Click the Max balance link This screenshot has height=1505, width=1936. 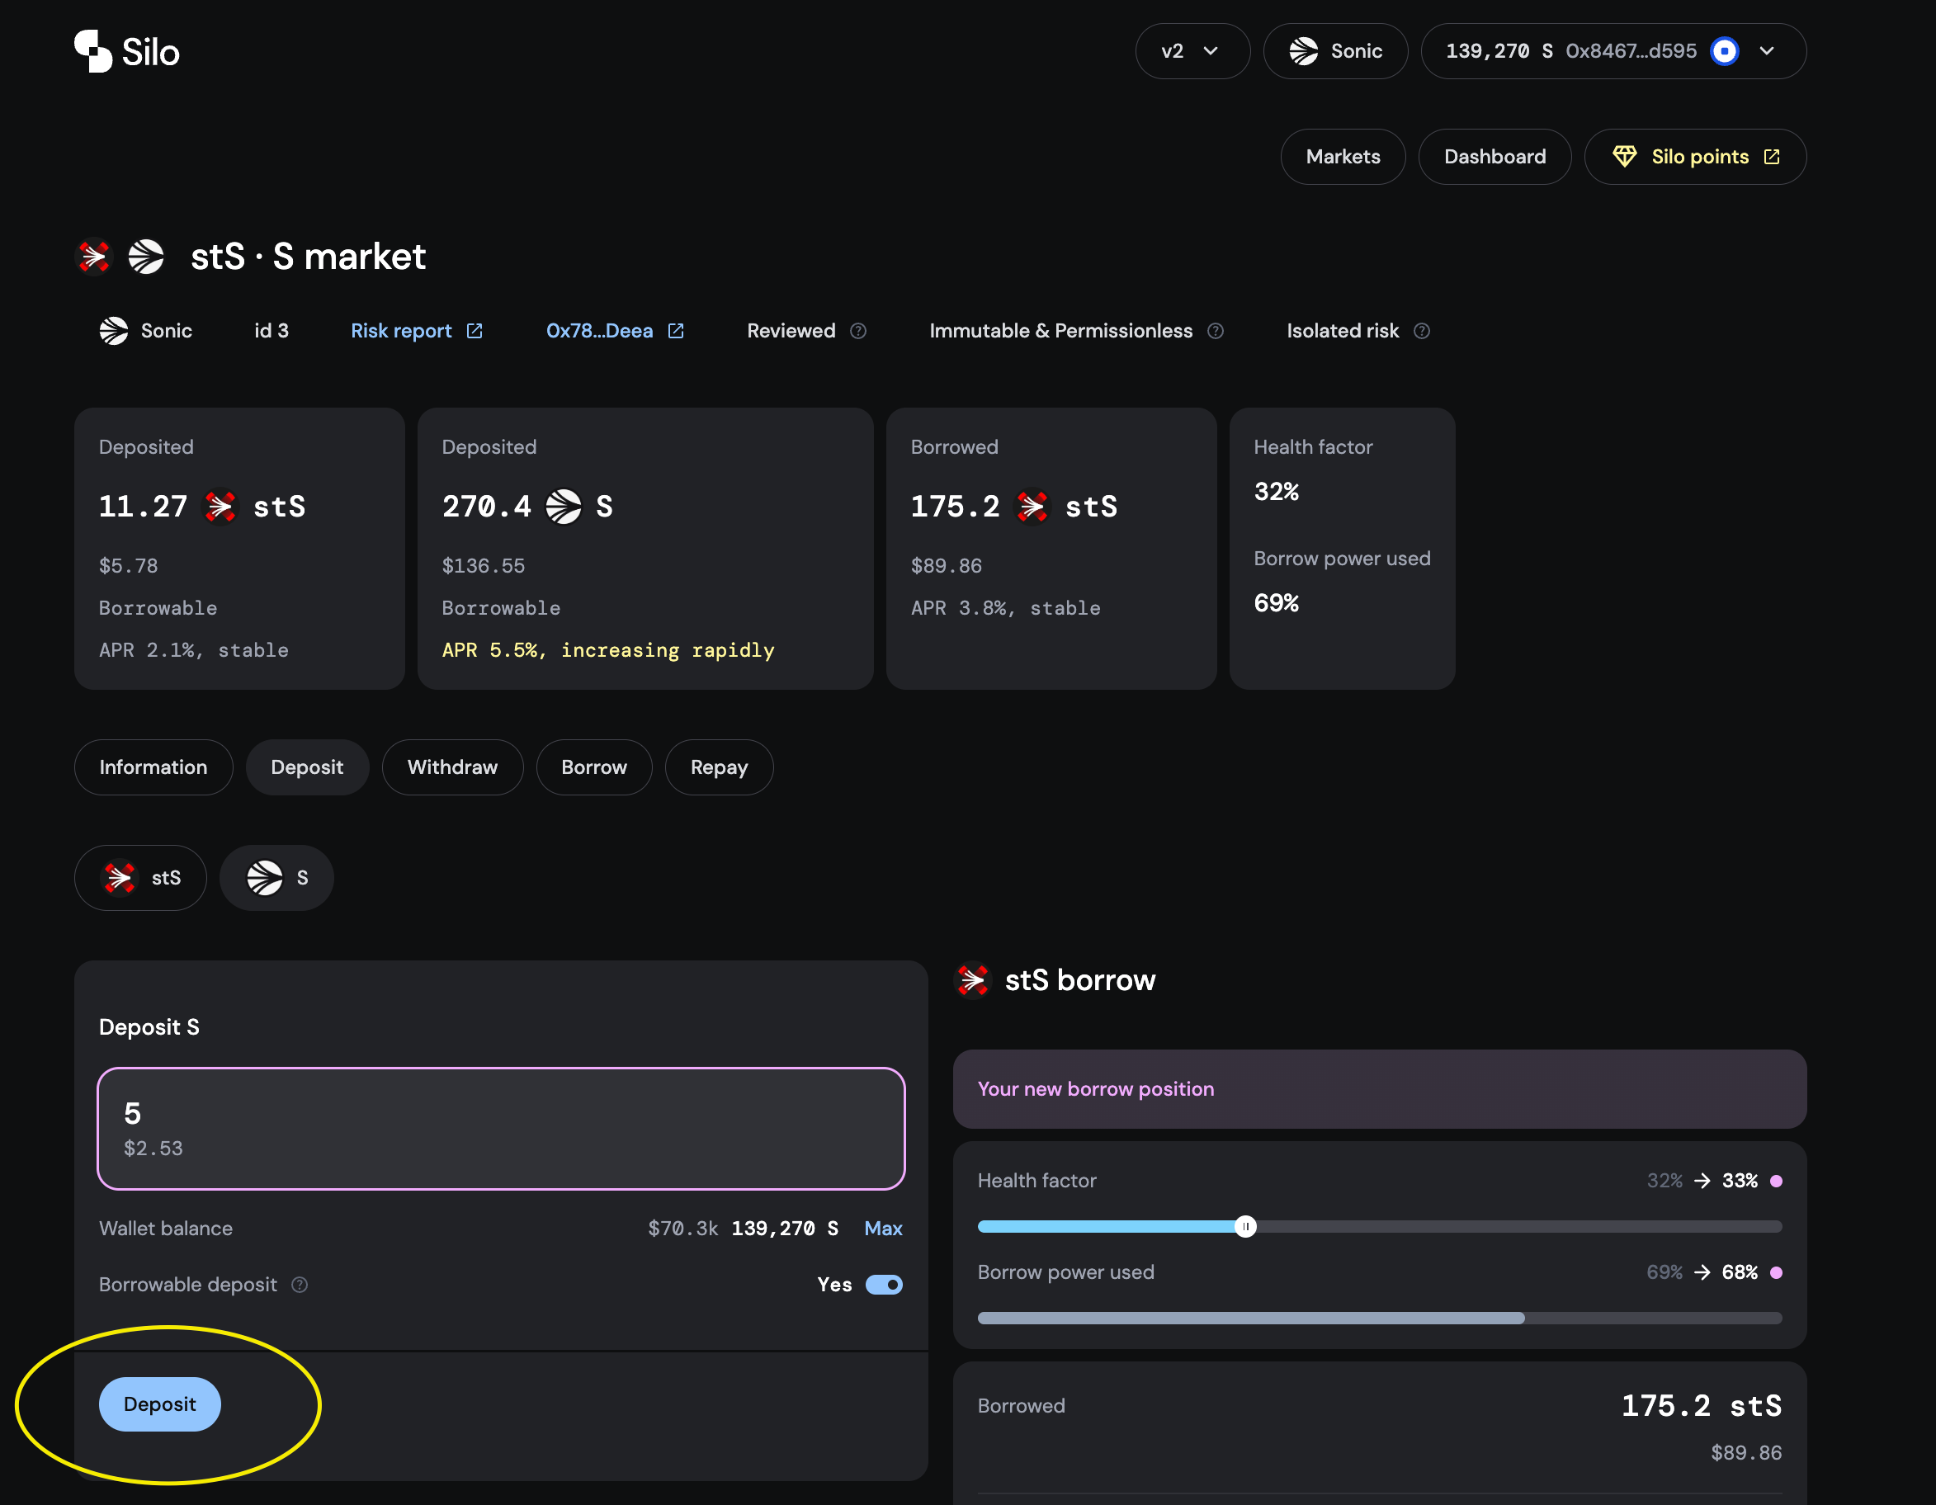pyautogui.click(x=883, y=1228)
